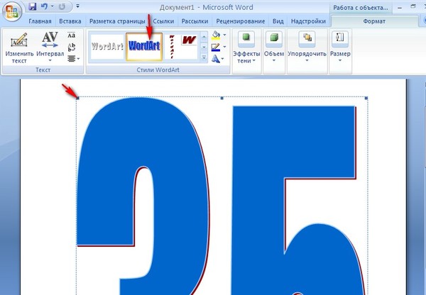Click the overlapping squares arrange icon
Viewport: 426px width, 295px height.
pyautogui.click(x=307, y=38)
